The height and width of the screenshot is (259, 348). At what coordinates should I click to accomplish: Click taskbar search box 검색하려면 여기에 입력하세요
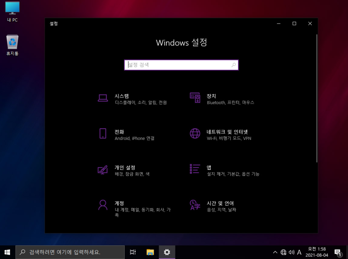pos(70,252)
